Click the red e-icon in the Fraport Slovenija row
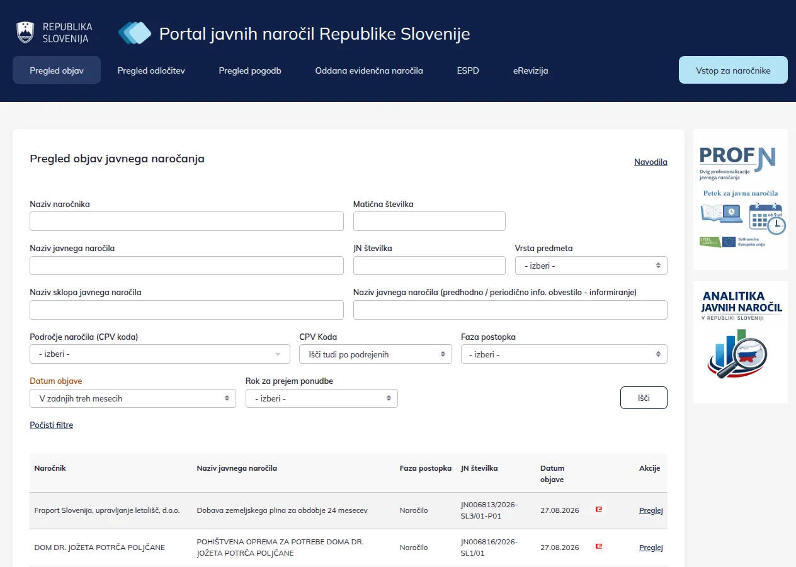 click(x=599, y=509)
